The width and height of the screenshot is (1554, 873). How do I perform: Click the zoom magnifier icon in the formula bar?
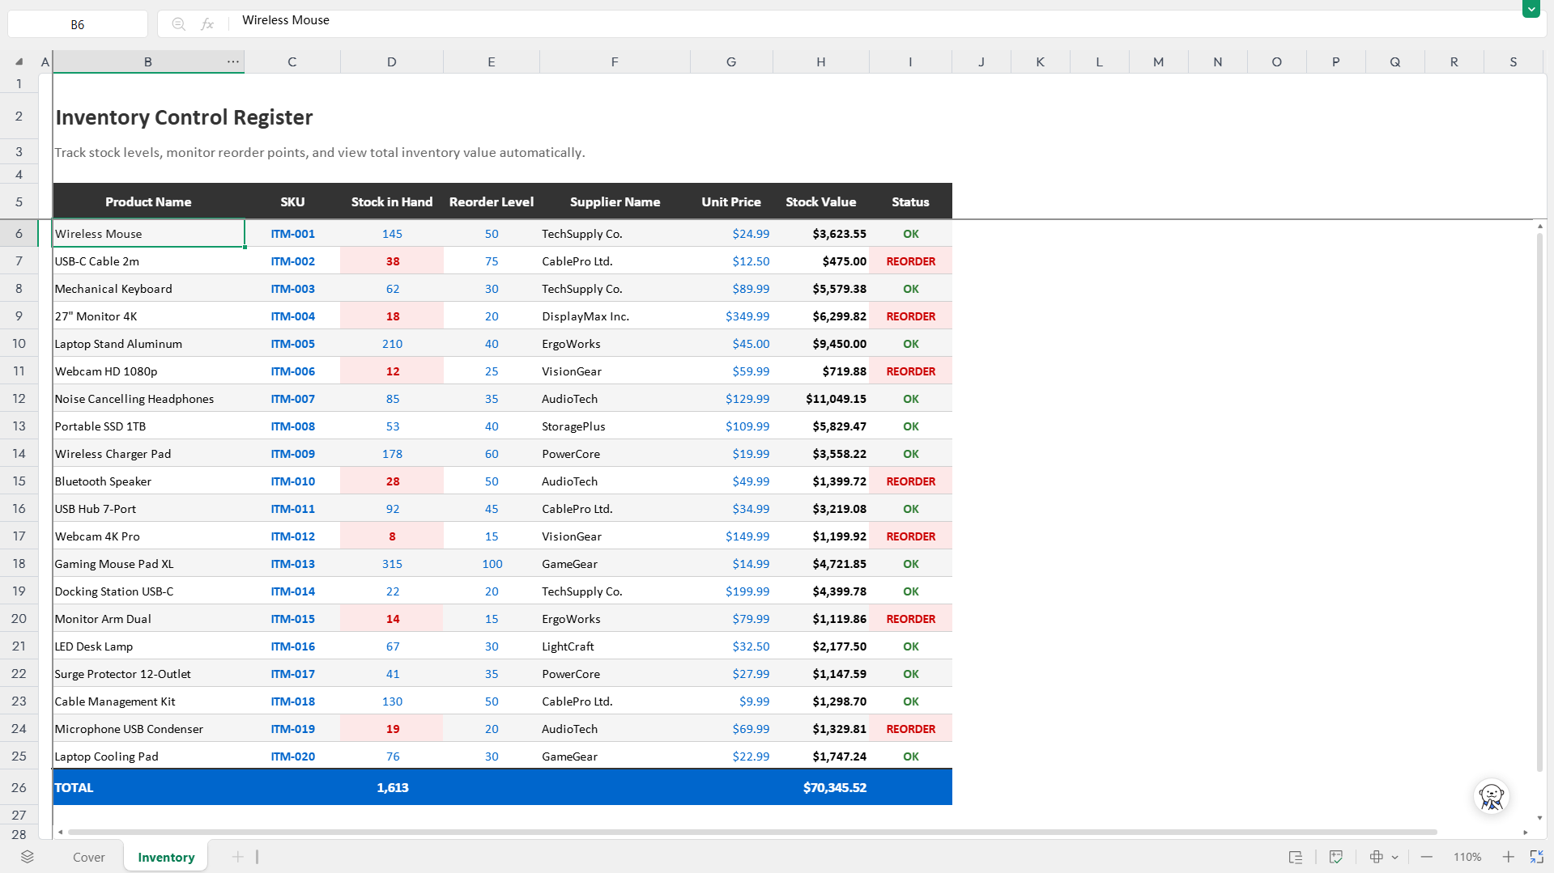179,24
